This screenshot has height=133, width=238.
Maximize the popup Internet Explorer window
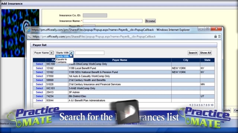(x=208, y=29)
